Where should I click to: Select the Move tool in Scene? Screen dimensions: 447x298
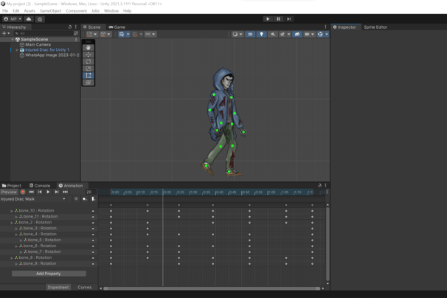(89, 55)
